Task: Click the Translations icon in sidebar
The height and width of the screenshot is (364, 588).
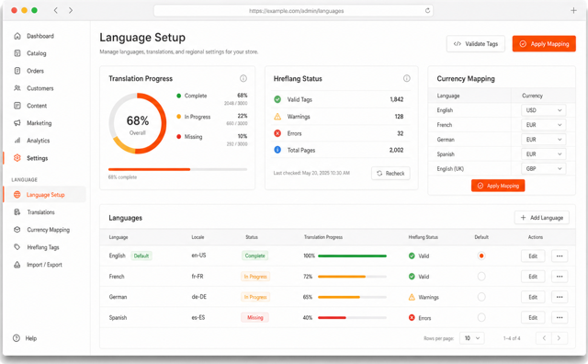Action: point(17,212)
